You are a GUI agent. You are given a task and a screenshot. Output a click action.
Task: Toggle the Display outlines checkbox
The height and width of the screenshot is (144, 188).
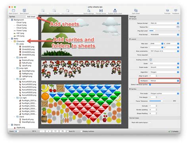(81, 131)
